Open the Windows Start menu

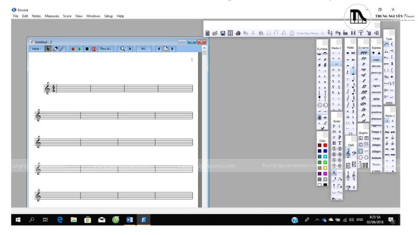(x=18, y=219)
